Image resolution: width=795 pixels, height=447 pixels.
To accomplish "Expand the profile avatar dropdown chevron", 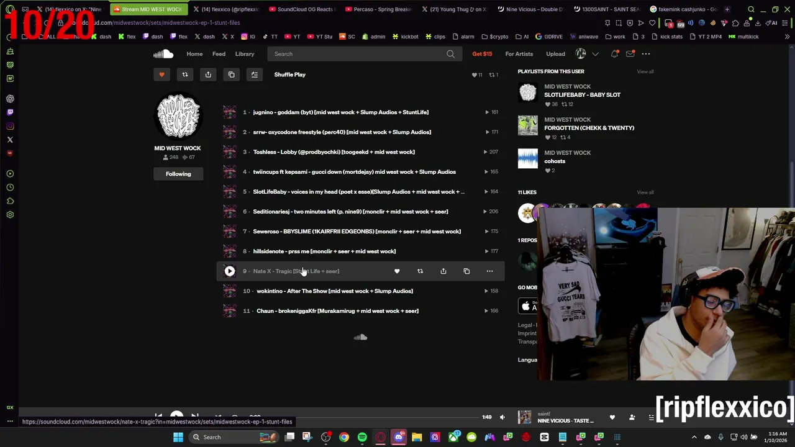I will tap(595, 54).
